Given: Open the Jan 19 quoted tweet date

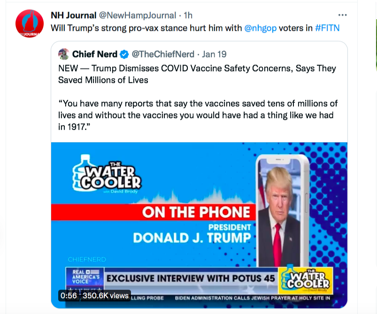Looking at the screenshot, I should tap(214, 54).
